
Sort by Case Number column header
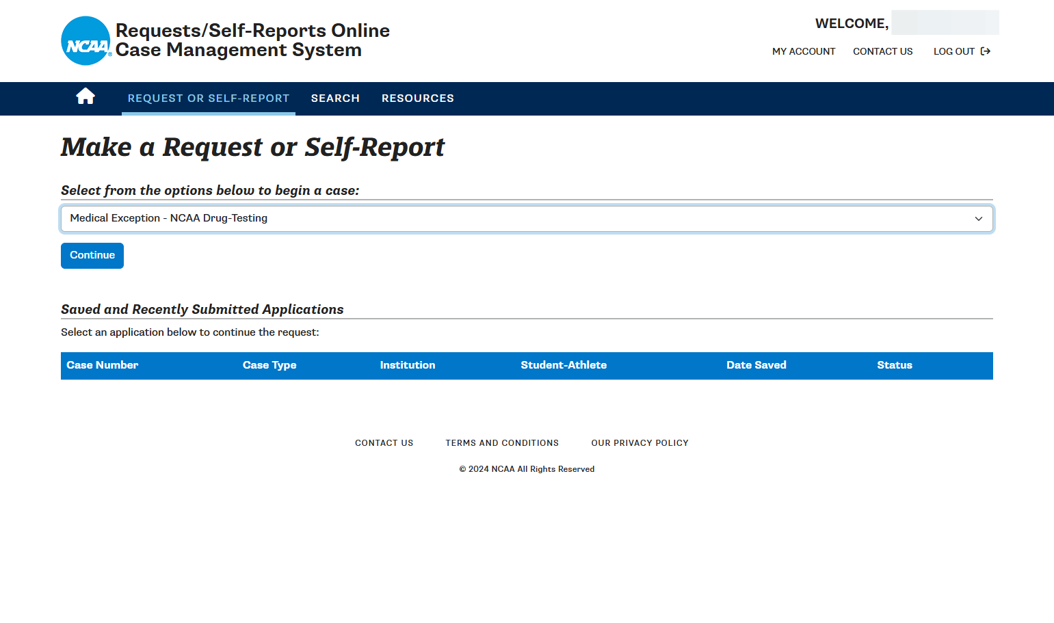click(103, 365)
